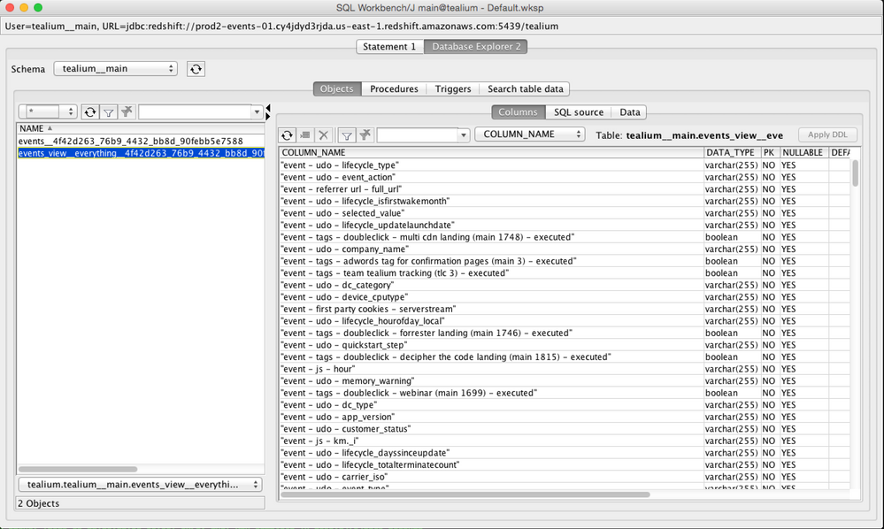The image size is (884, 529).
Task: Click add column icon in Columns toolbar
Action: [305, 135]
